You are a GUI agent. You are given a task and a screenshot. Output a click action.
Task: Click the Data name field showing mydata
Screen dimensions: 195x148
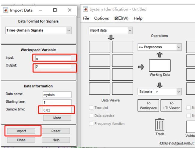coord(57,95)
